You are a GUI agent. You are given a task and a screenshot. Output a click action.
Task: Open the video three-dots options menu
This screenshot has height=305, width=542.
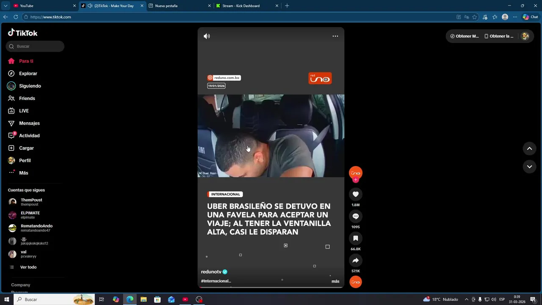click(x=335, y=36)
